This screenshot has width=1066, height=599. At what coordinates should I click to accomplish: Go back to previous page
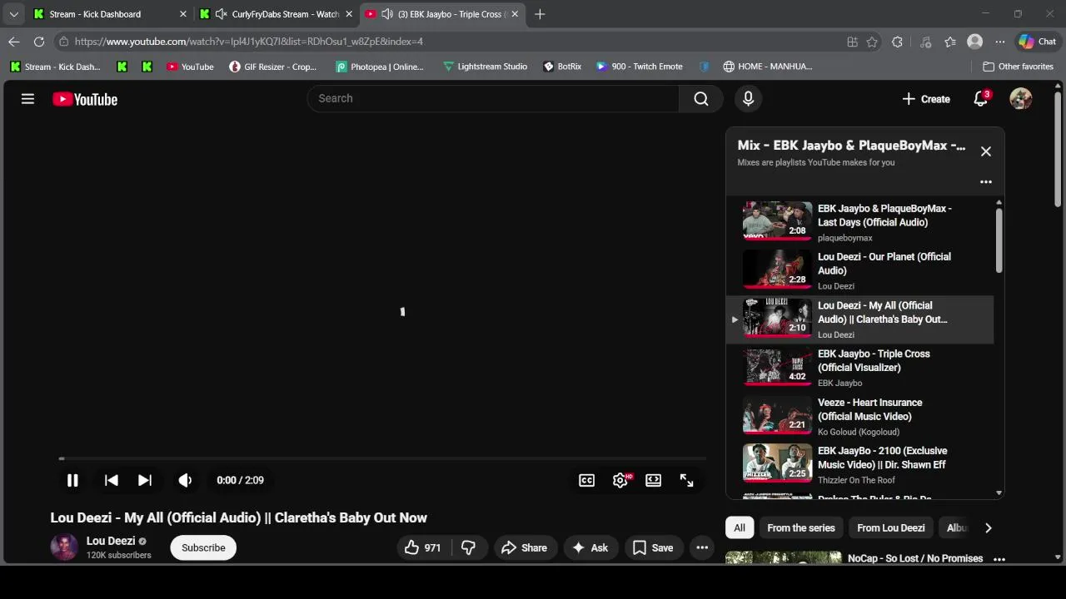coord(14,42)
